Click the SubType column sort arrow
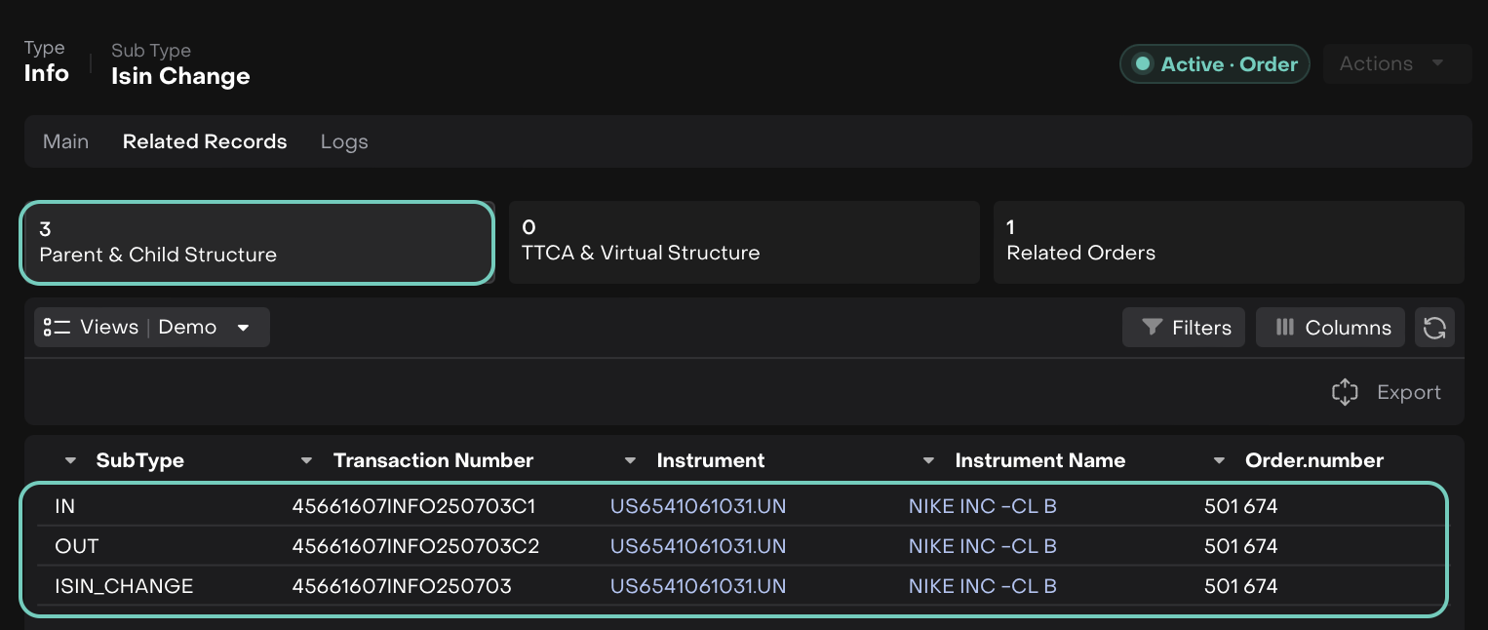 (x=70, y=461)
